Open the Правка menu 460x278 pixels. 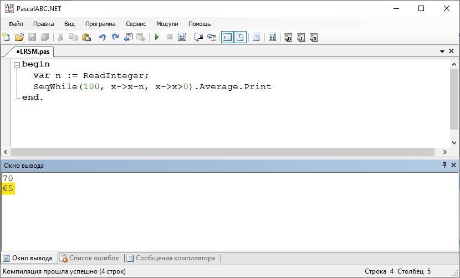pyautogui.click(x=43, y=24)
